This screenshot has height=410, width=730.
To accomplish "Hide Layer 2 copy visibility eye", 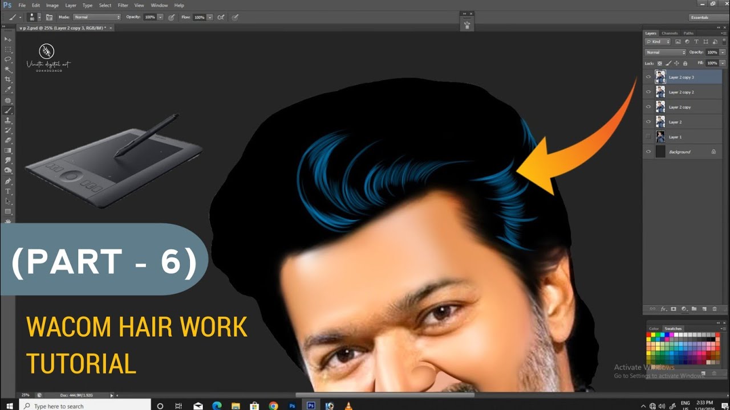I will point(648,107).
